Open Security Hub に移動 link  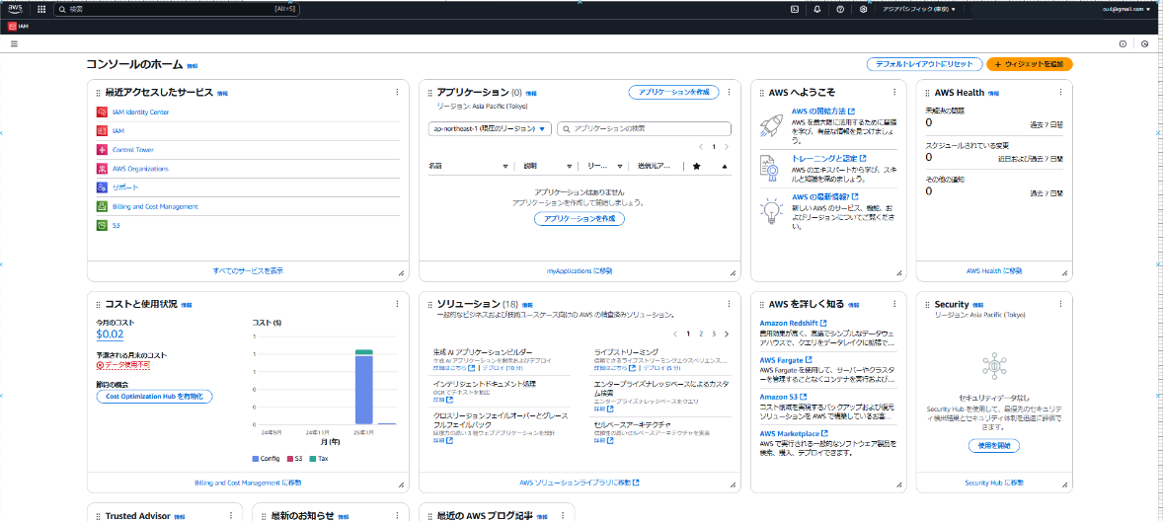[x=994, y=483]
